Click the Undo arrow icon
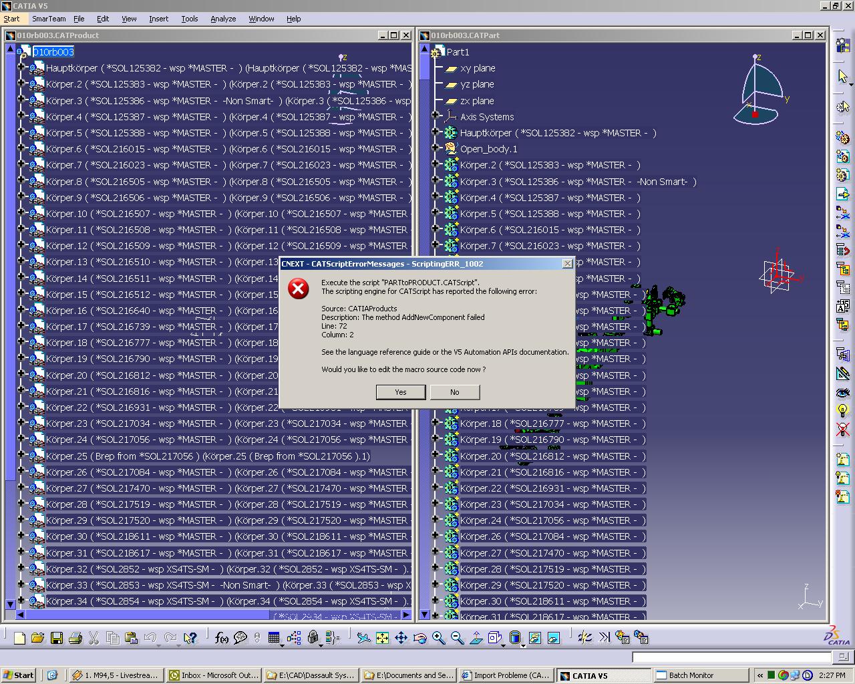This screenshot has height=684, width=855. click(150, 638)
